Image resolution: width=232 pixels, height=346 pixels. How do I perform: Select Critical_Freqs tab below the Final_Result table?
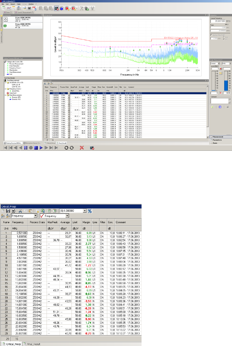pyautogui.click(x=50, y=143)
